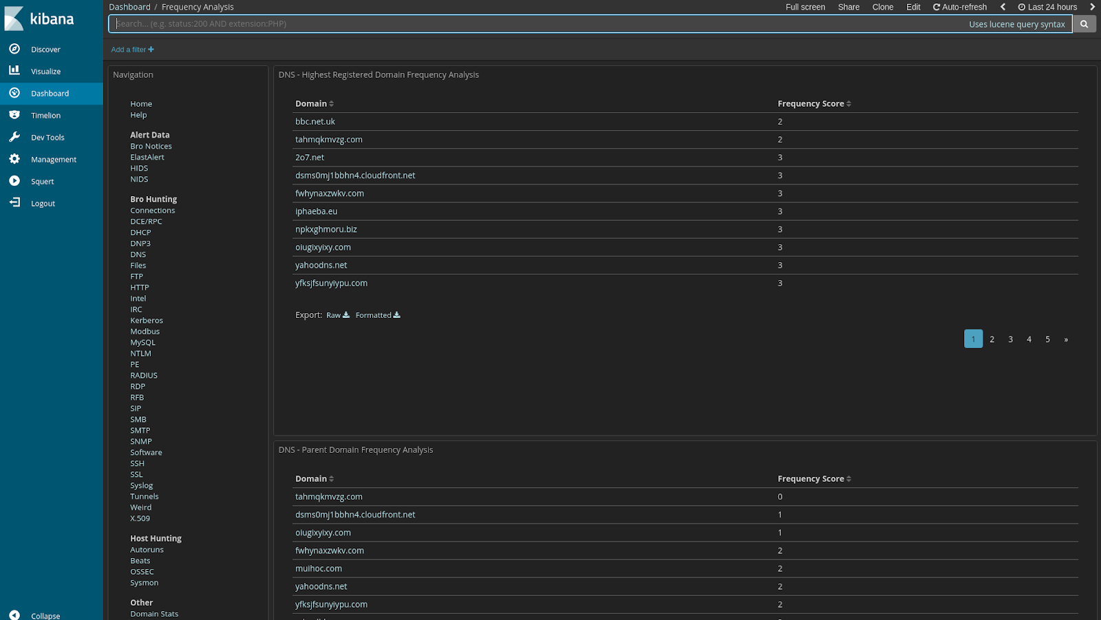Select the Discover compass icon

point(15,49)
